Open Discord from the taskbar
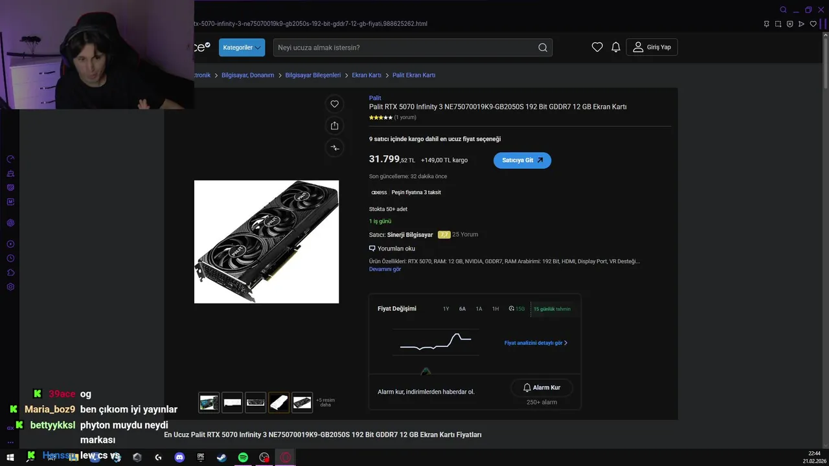Viewport: 829px width, 466px height. [x=179, y=457]
